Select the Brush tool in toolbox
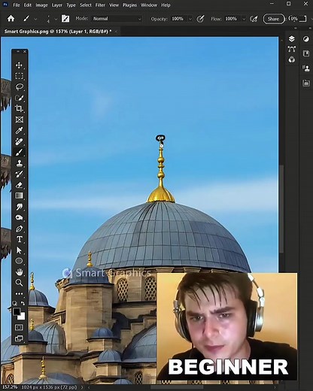Screen dimensions: 313x391 [19, 152]
